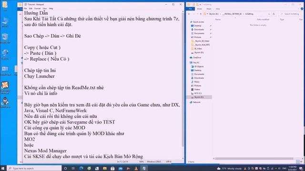Select Network in Explorer navigation pane
Viewport: 305px width, 171px height.
pyautogui.click(x=195, y=102)
